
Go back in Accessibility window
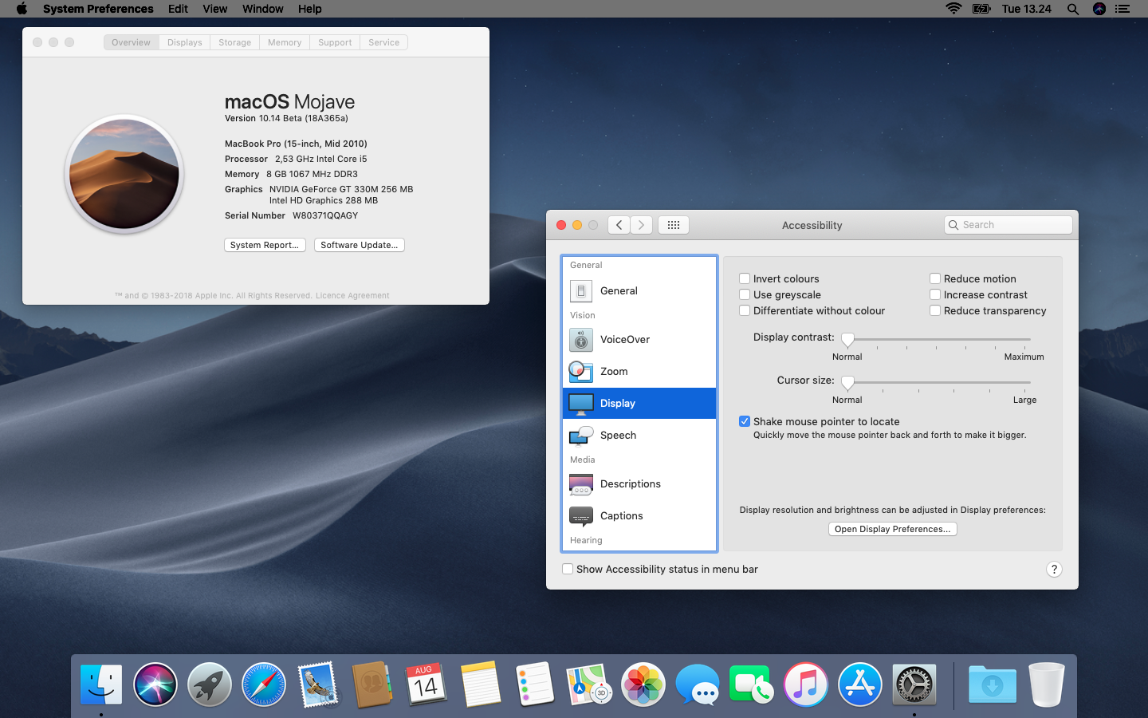(x=619, y=225)
